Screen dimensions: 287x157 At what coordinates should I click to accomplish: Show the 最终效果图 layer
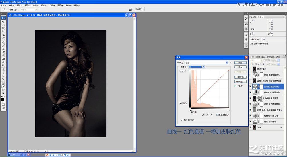click(251, 69)
